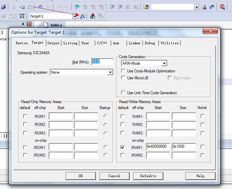
Task: Uncheck the IRAM1 default checkbox
Action: (x=122, y=147)
